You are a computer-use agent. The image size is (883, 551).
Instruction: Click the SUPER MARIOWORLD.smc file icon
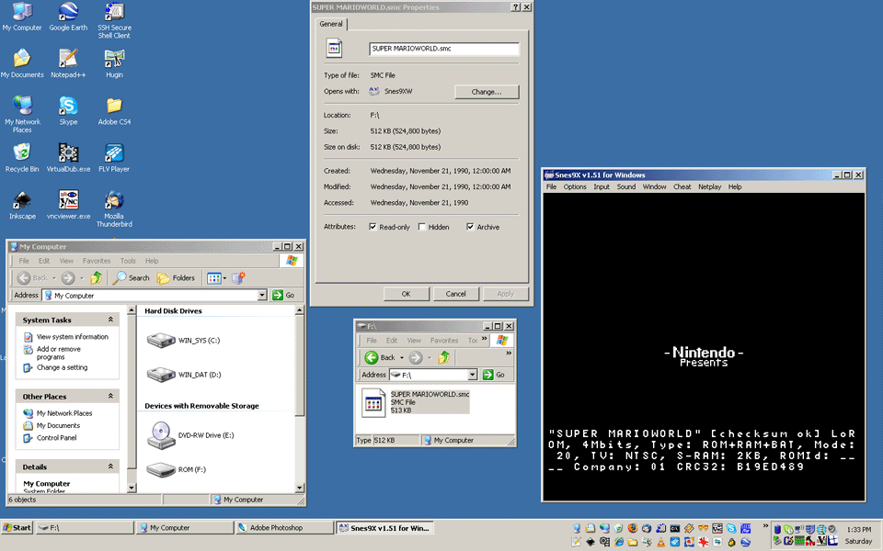point(373,402)
